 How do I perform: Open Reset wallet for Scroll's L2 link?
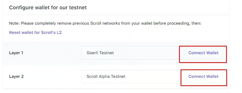35,33
